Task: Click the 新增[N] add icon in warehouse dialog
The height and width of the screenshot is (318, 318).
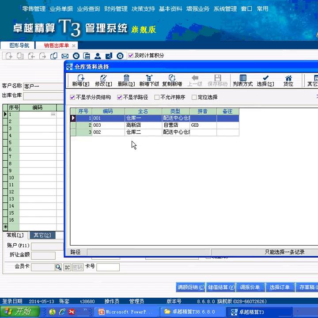Action: [81, 78]
